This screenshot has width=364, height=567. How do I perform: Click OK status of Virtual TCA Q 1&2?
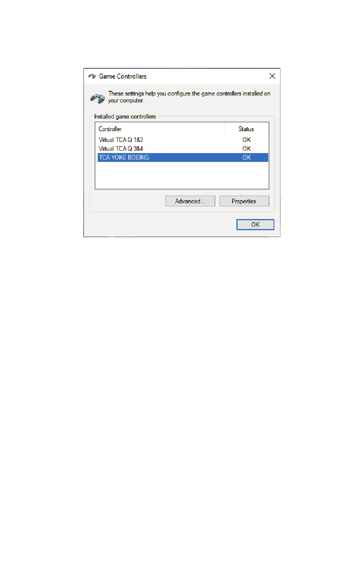click(x=246, y=140)
